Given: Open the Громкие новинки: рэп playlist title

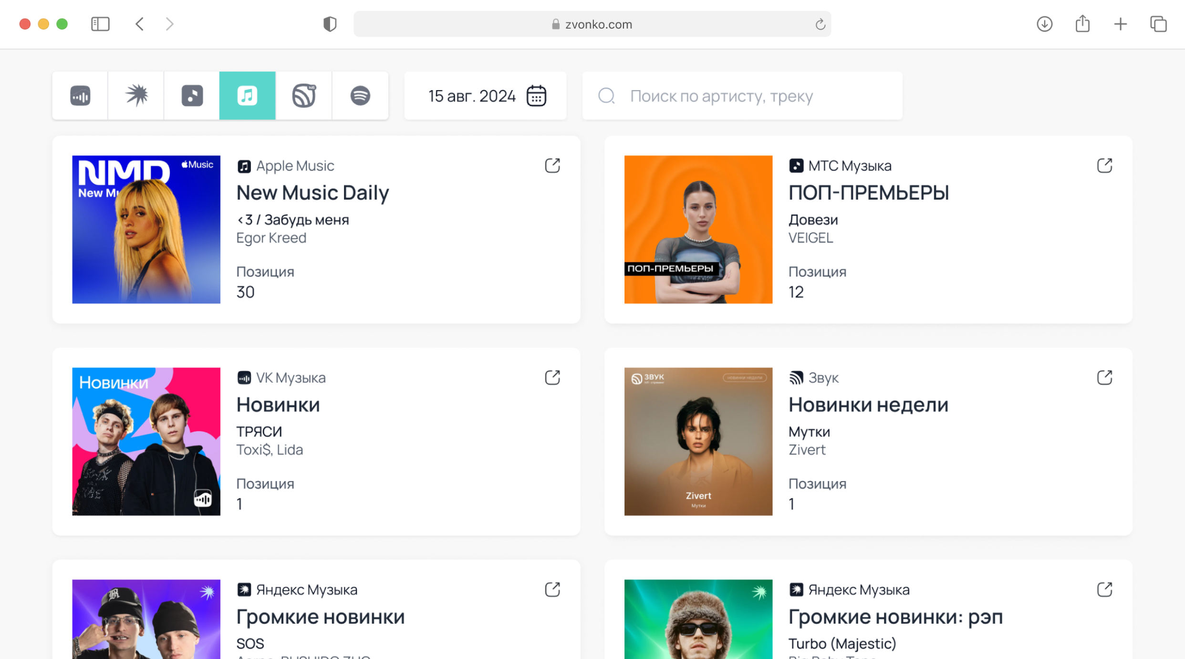Looking at the screenshot, I should [x=895, y=617].
